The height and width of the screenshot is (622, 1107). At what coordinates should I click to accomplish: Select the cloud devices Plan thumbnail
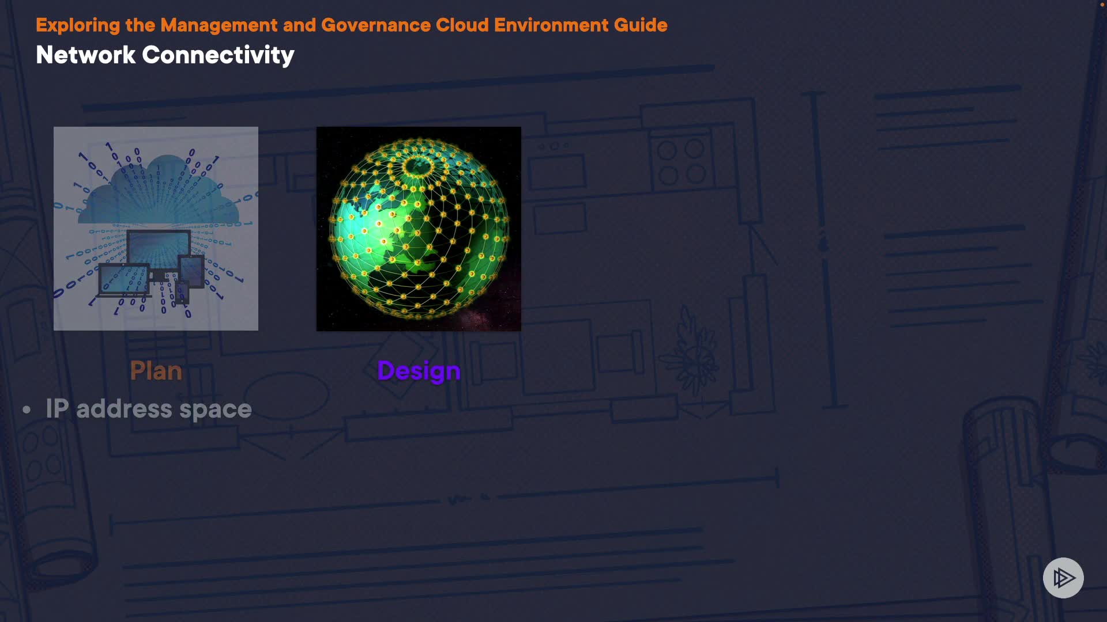tap(156, 229)
